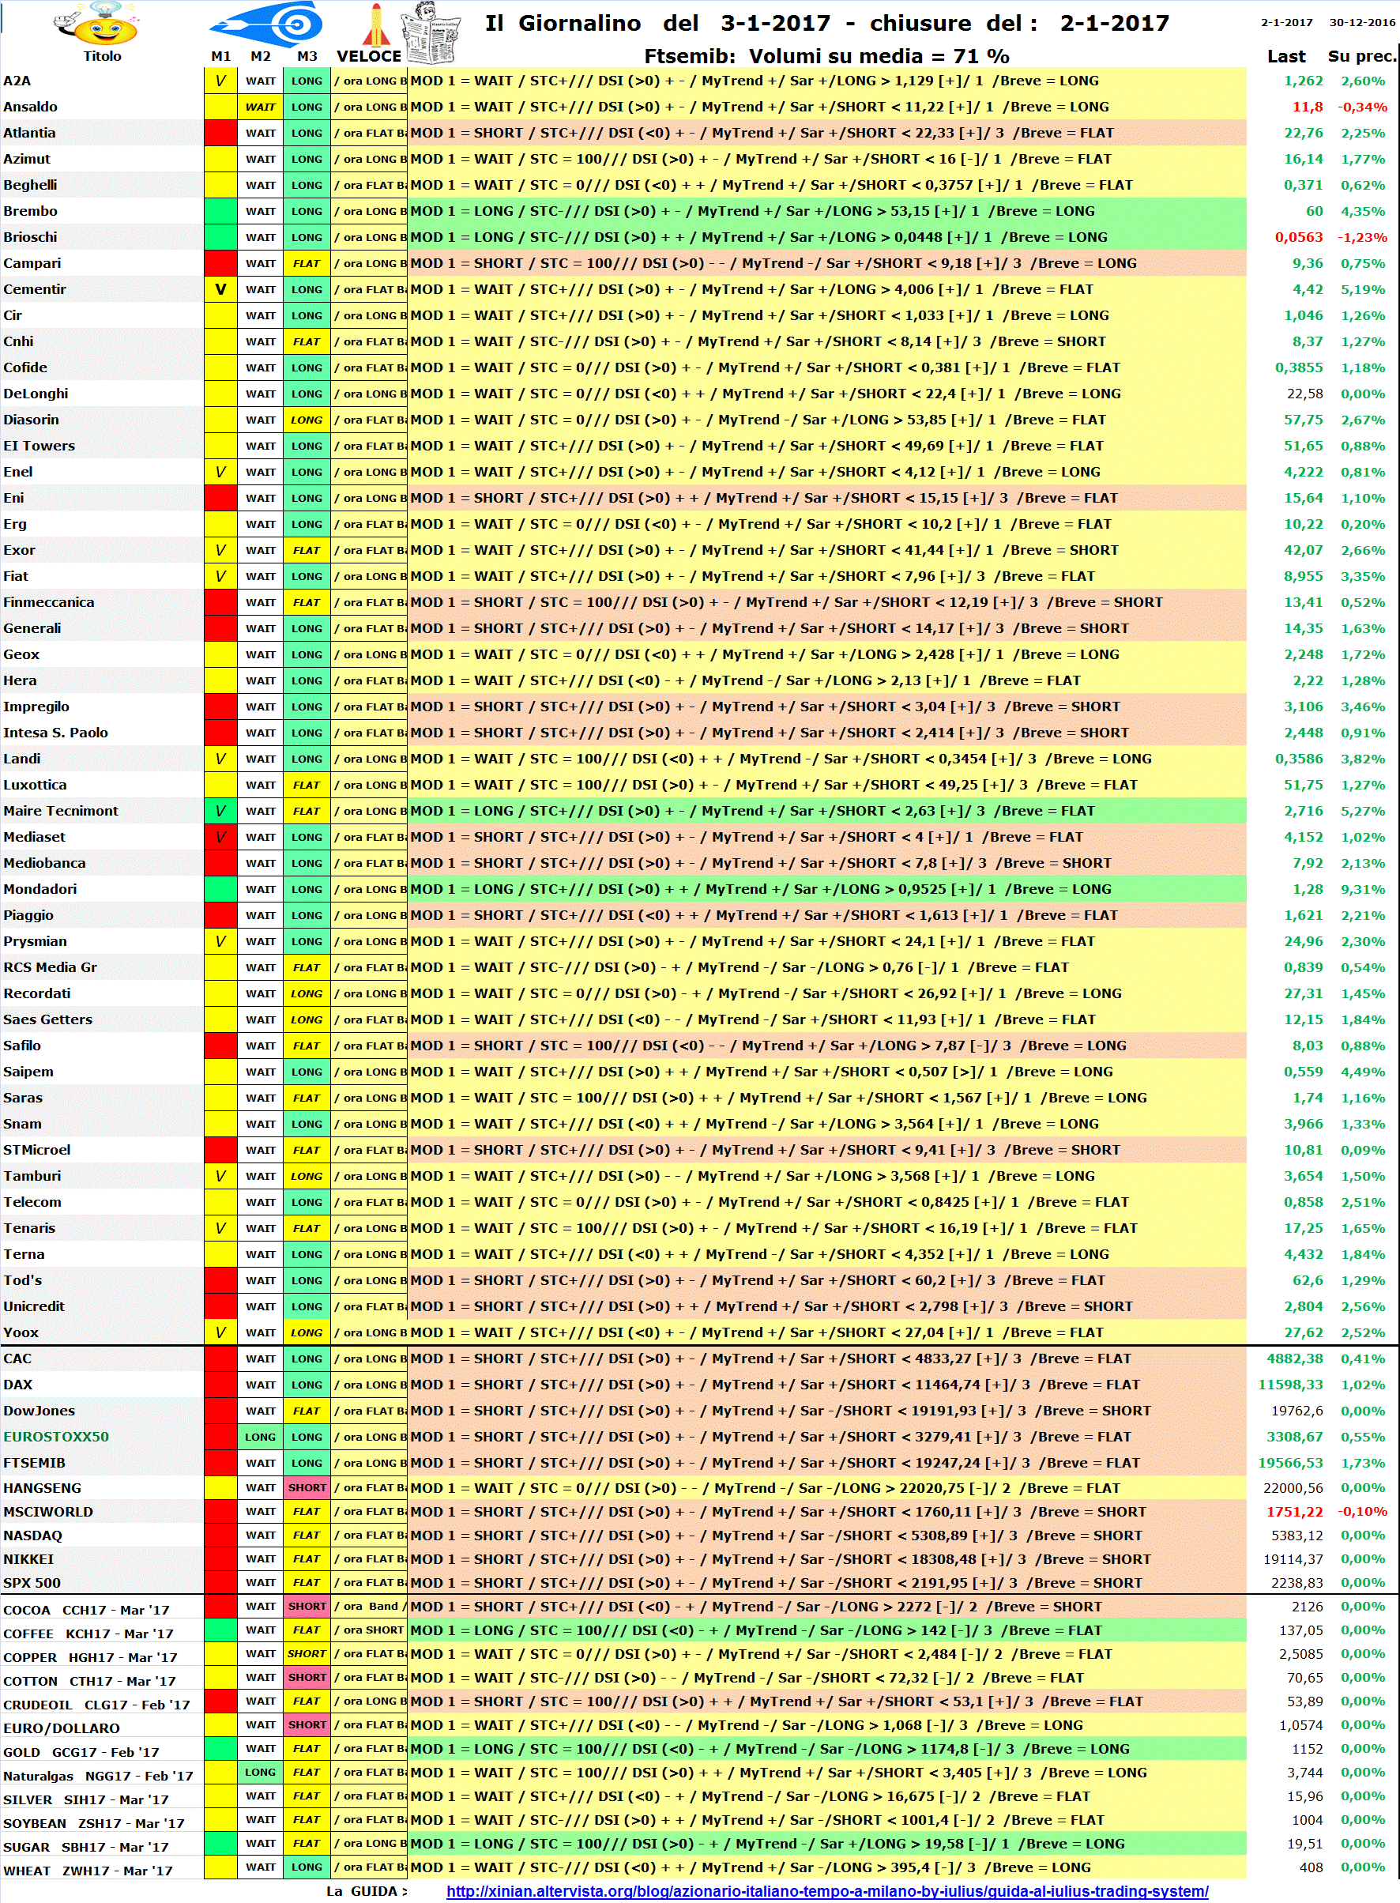Select the Azimut stock name

point(26,159)
